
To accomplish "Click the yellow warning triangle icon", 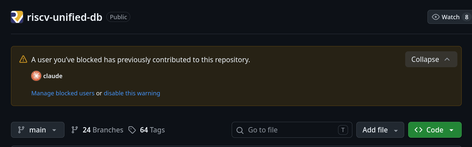I will (23, 59).
